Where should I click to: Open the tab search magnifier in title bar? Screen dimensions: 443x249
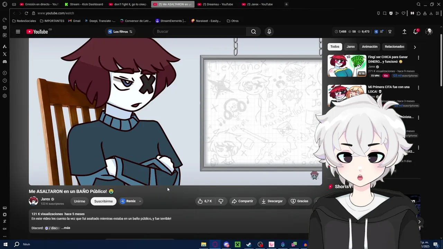point(418,4)
